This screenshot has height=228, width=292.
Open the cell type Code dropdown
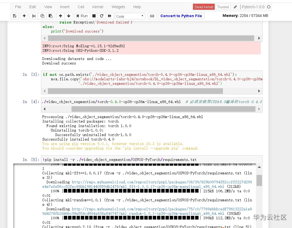pos(130,16)
